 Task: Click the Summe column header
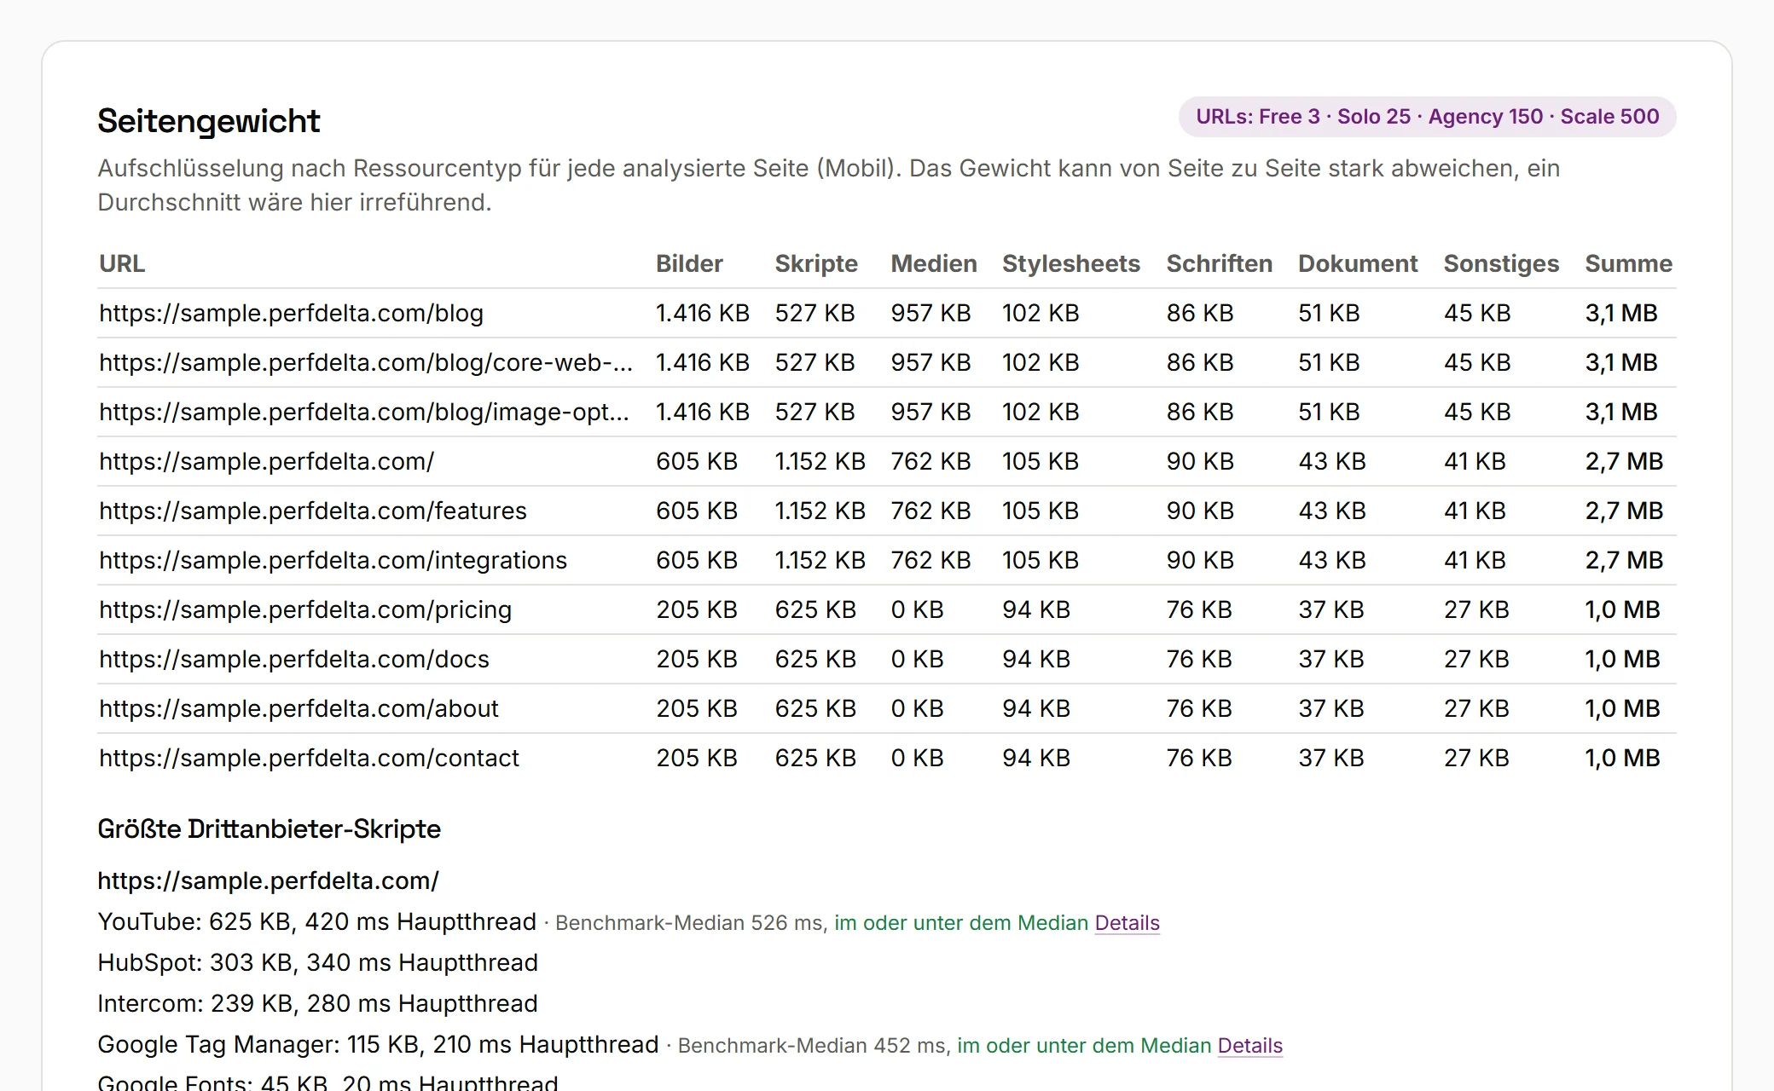click(x=1628, y=263)
